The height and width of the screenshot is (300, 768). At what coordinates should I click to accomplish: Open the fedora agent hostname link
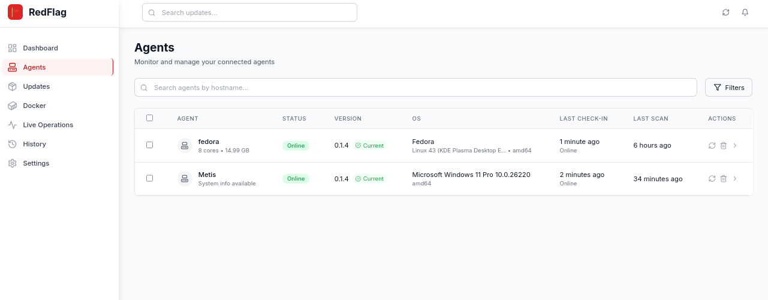point(209,142)
